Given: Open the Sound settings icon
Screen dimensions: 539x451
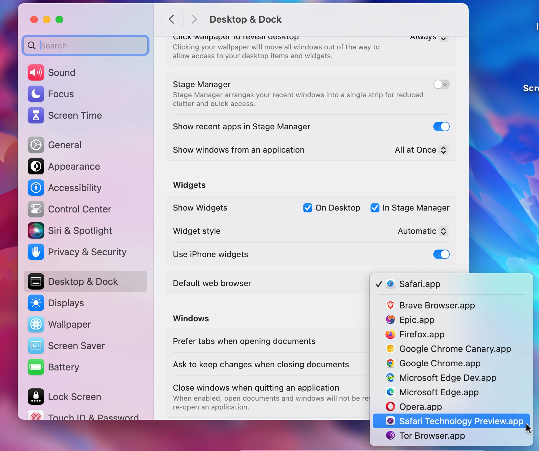Looking at the screenshot, I should pyautogui.click(x=36, y=72).
